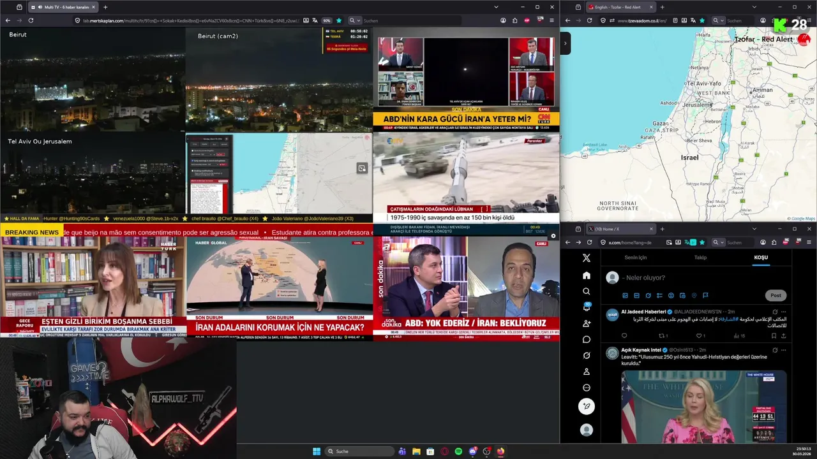This screenshot has height=459, width=817.
Task: Open X messages chat icon
Action: coord(587,339)
